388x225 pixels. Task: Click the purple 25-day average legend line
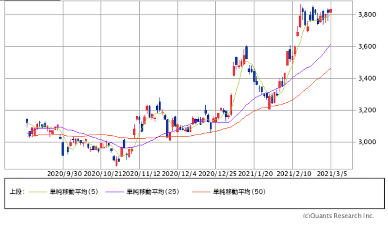[x=114, y=192]
